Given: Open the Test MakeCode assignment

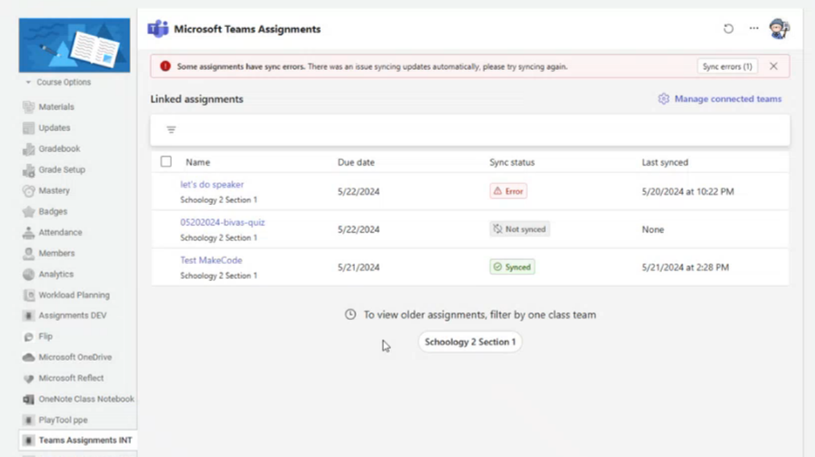Looking at the screenshot, I should [211, 260].
